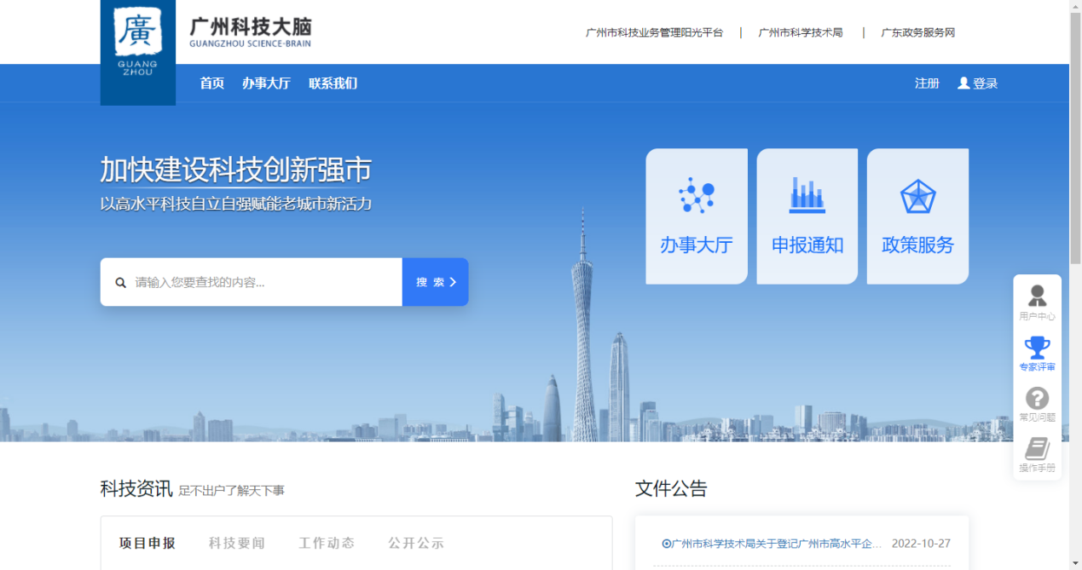Select 联系我们 in the navigation bar
Image resolution: width=1082 pixels, height=570 pixels.
(x=333, y=83)
